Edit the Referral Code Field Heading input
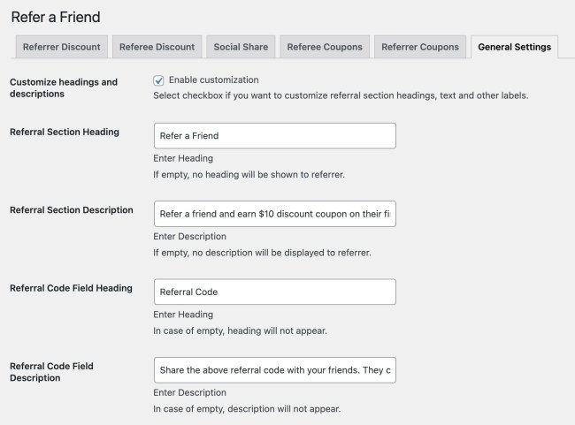This screenshot has height=425, width=575. click(274, 292)
